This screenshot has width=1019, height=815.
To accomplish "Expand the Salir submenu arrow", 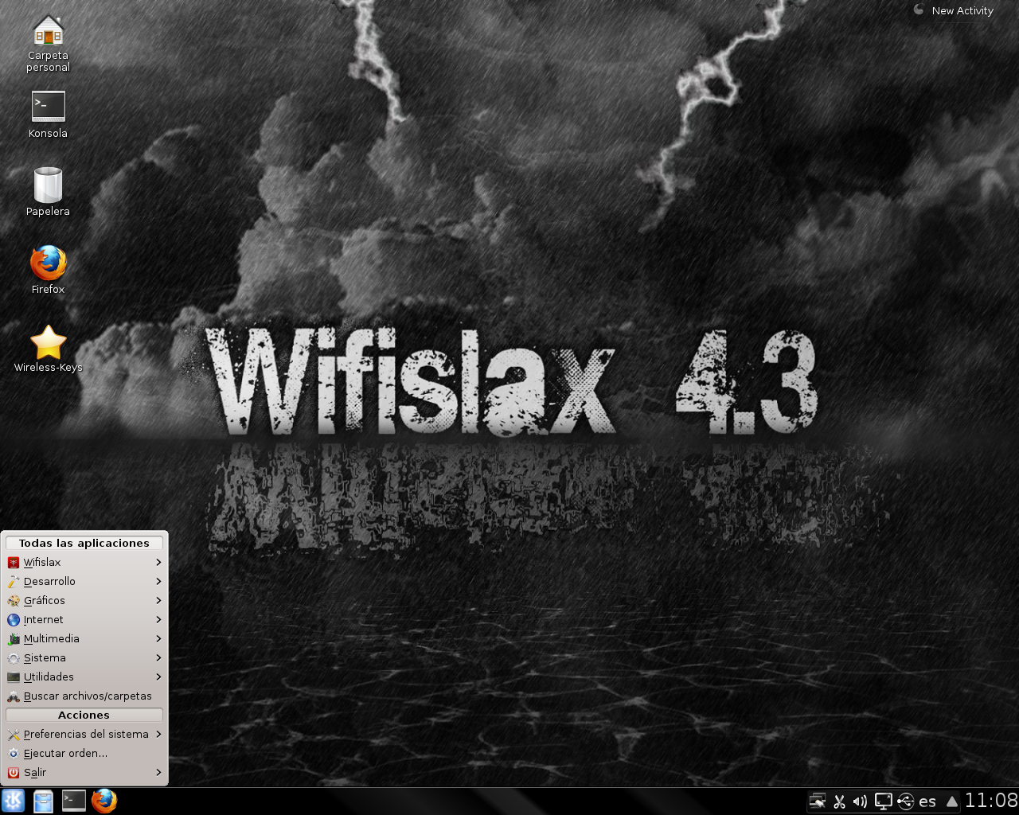I will (x=158, y=772).
